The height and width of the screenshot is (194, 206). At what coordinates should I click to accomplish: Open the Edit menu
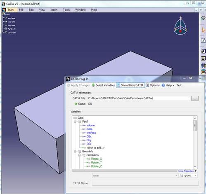[31, 10]
